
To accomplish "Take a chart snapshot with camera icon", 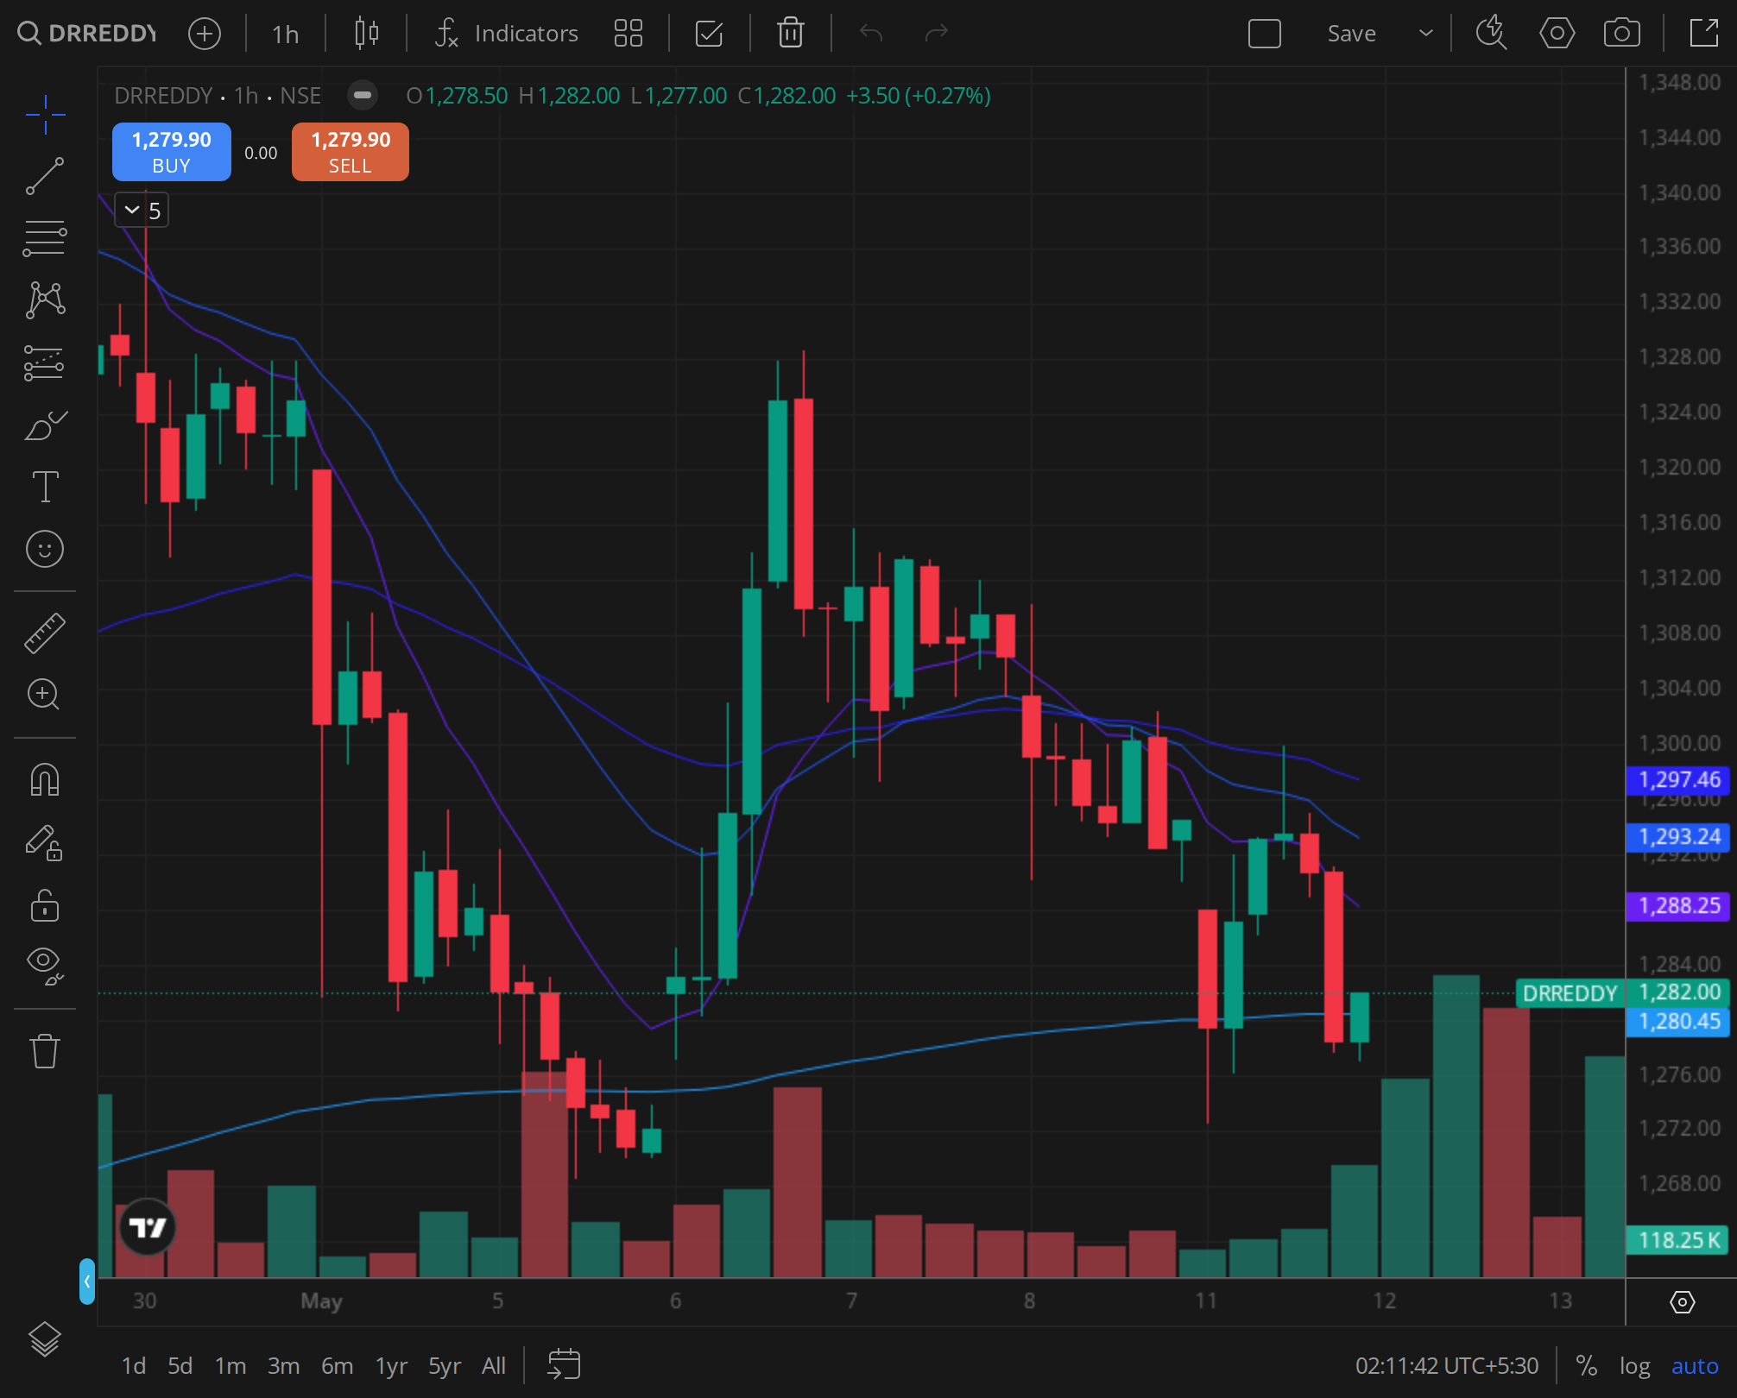I will coord(1621,34).
